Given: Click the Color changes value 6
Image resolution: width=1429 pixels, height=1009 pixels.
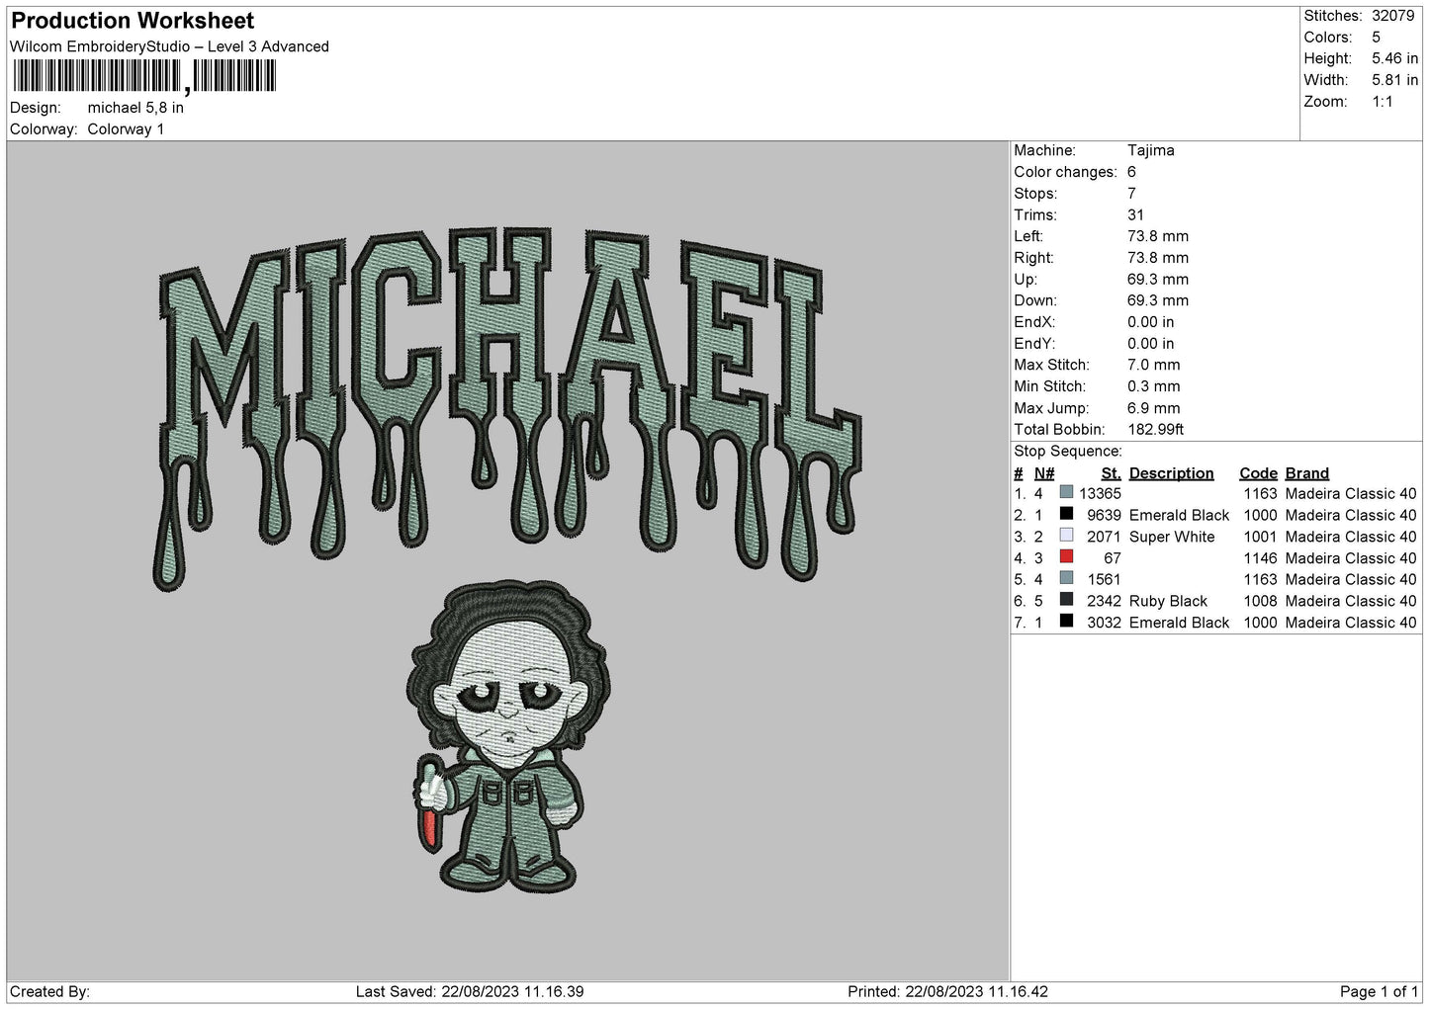Looking at the screenshot, I should click(x=1131, y=172).
